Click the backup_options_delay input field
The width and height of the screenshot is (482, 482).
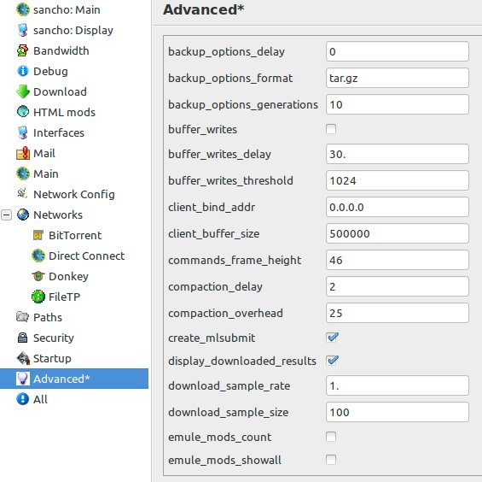point(398,51)
